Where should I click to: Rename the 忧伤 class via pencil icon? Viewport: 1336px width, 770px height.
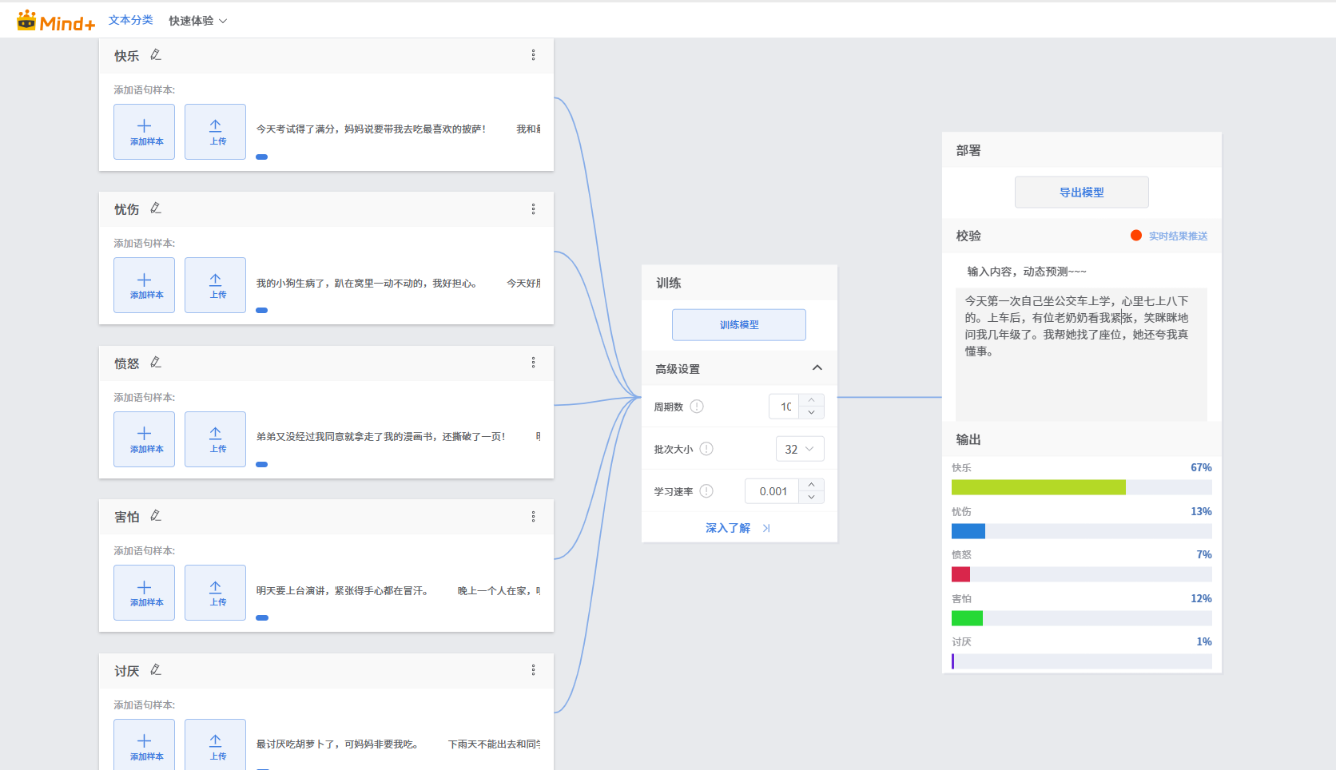pyautogui.click(x=156, y=208)
